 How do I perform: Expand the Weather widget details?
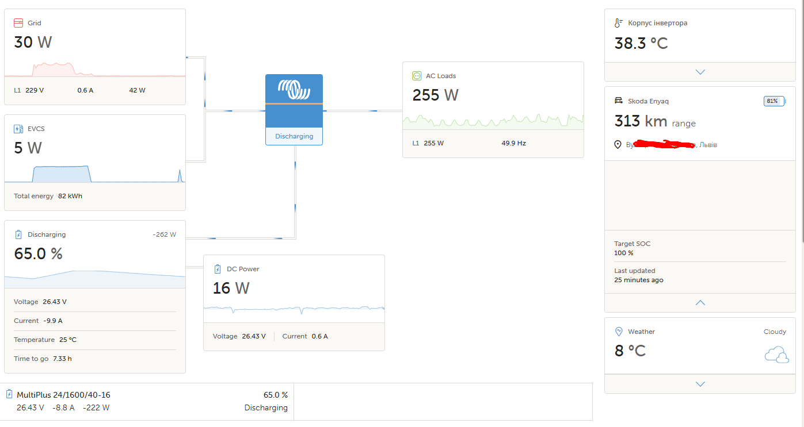point(700,384)
